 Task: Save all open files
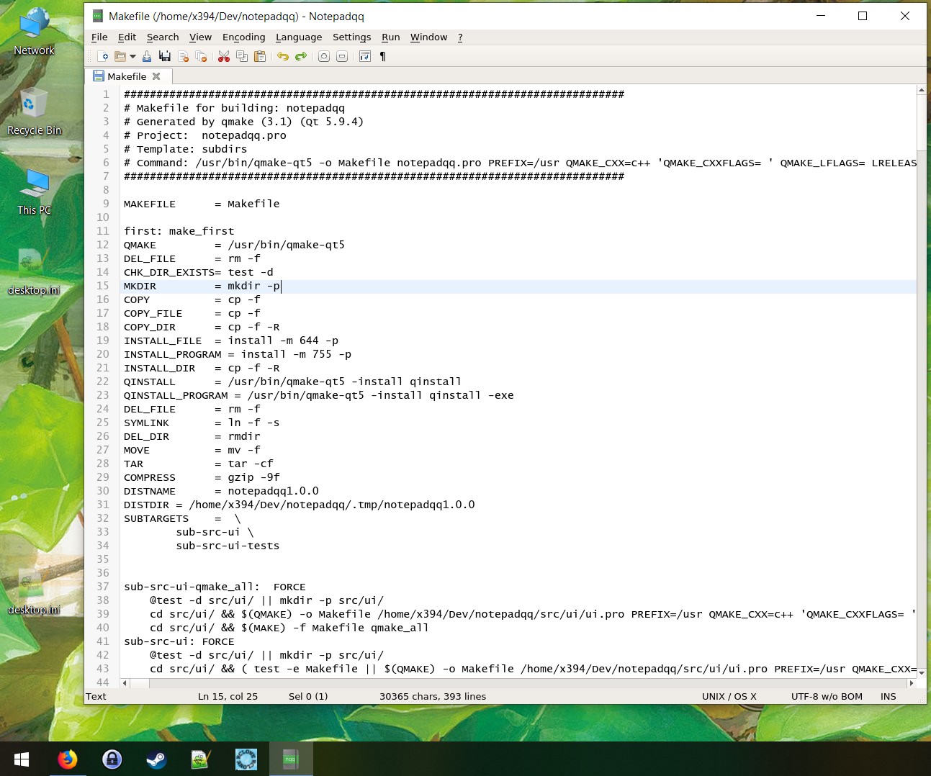coord(164,56)
